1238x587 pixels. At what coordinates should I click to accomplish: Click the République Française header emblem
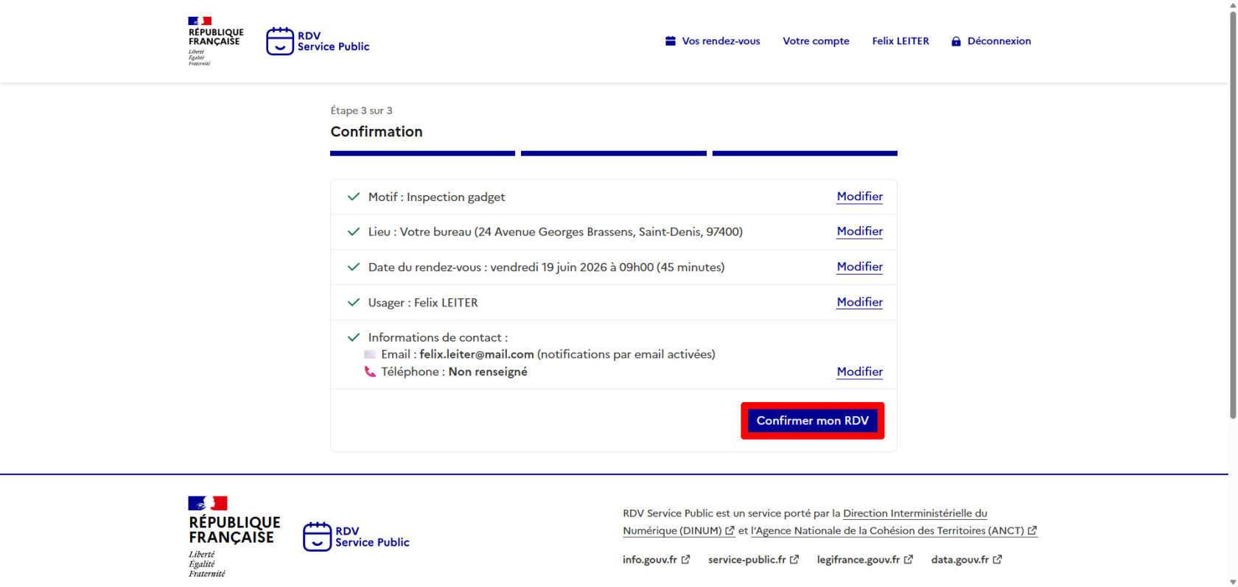click(215, 41)
